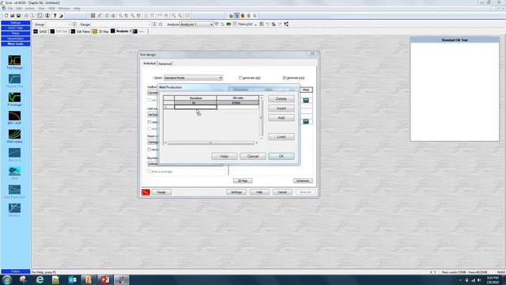The height and width of the screenshot is (285, 506).
Task: Click the Settings button in Test design
Action: pyautogui.click(x=236, y=192)
